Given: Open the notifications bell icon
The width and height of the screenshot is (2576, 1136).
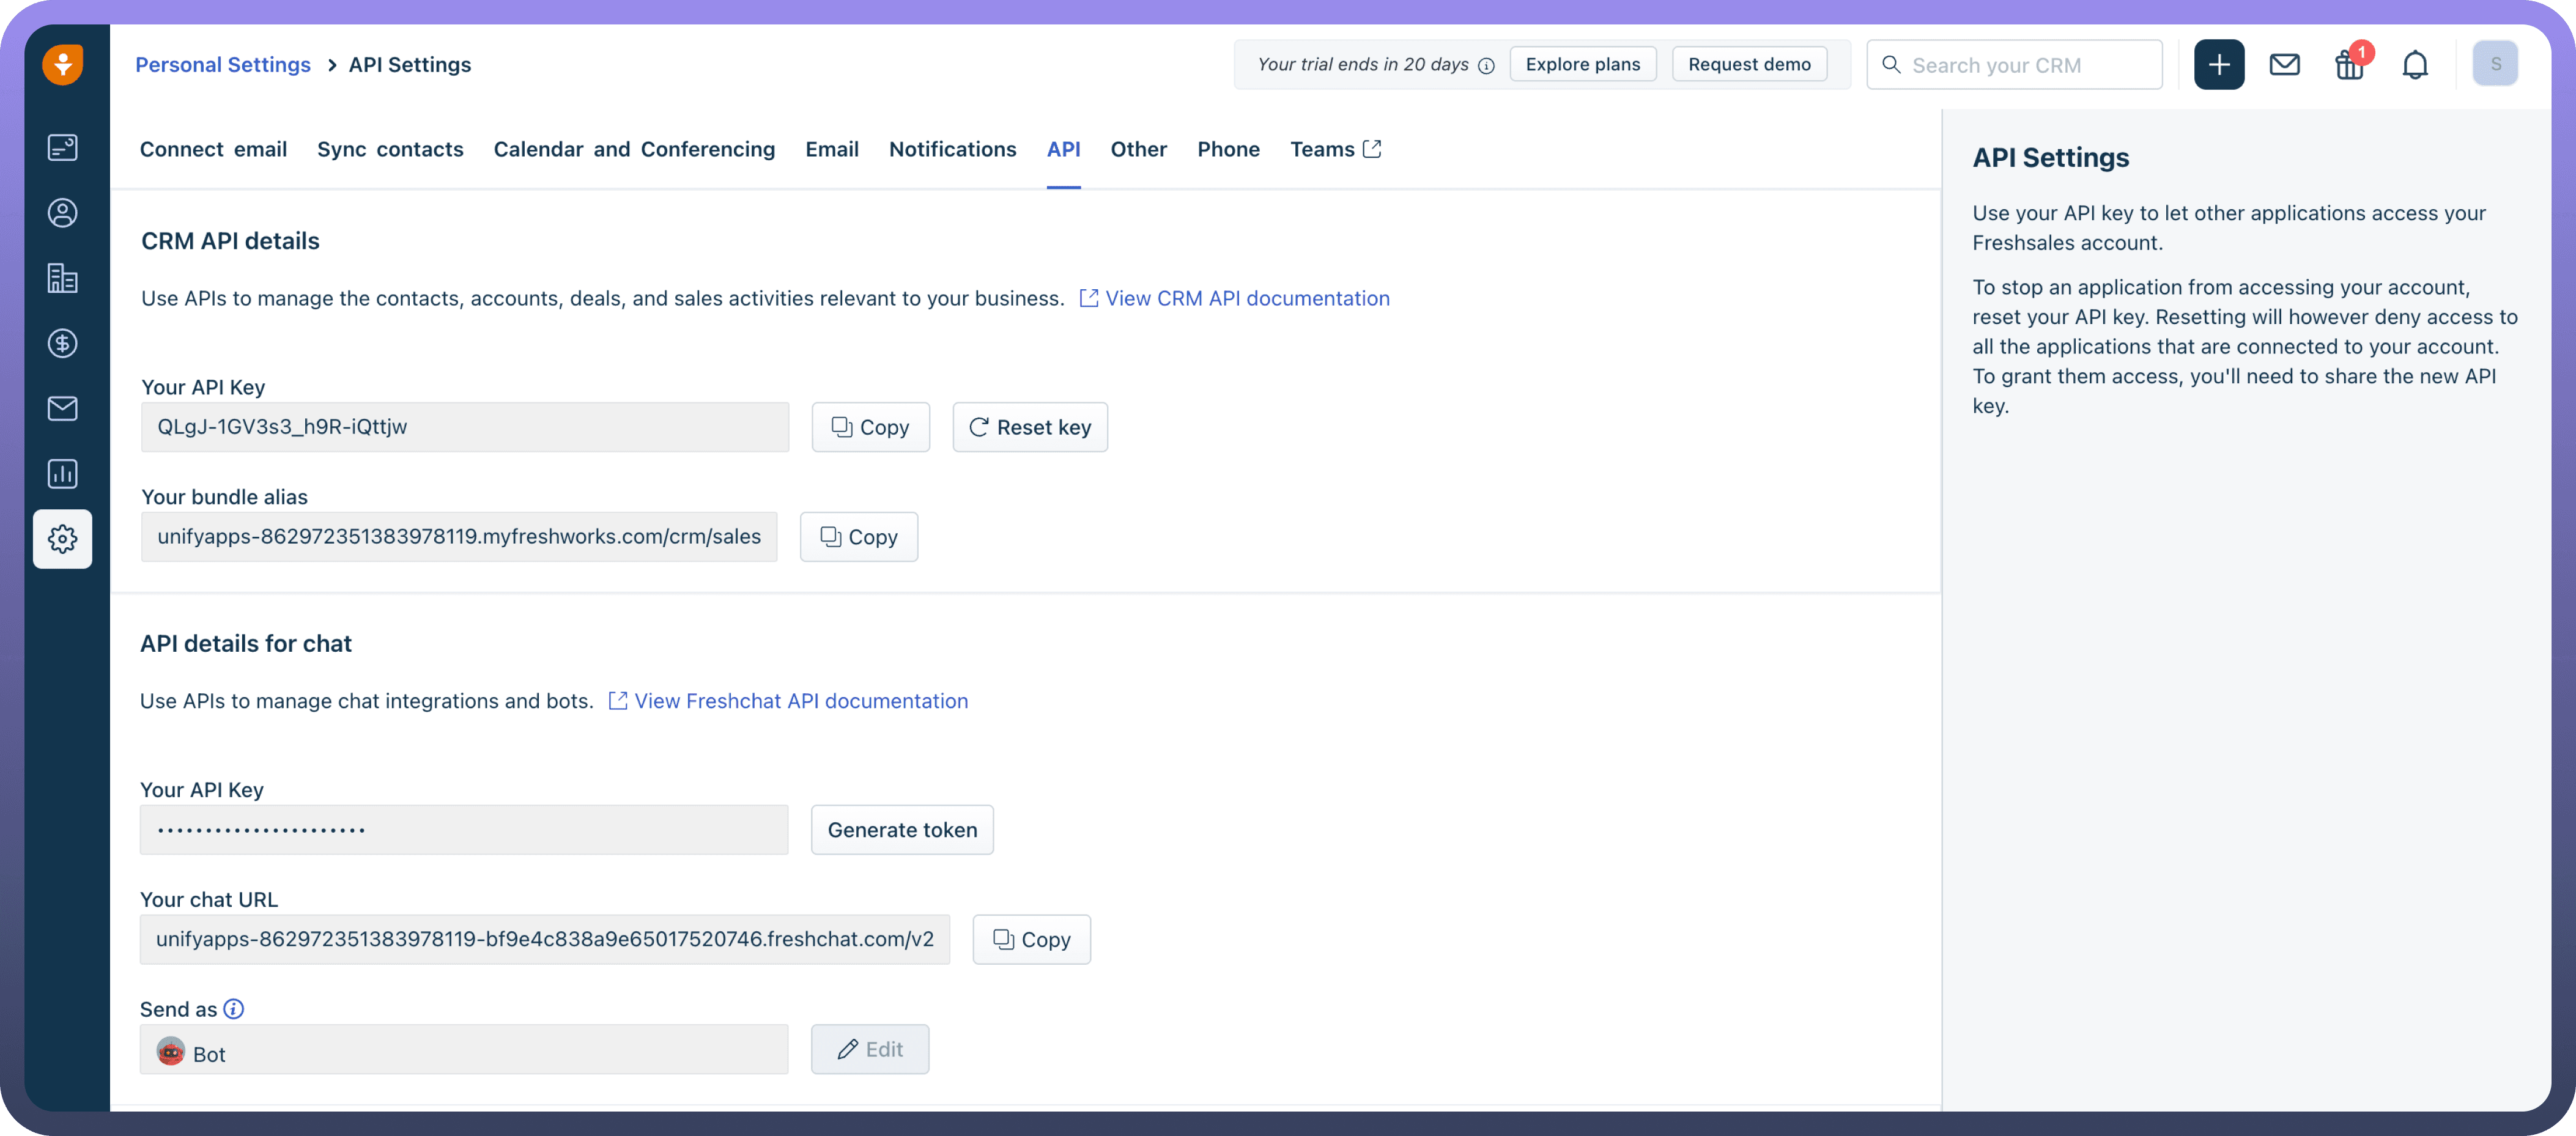Looking at the screenshot, I should click(x=2415, y=65).
